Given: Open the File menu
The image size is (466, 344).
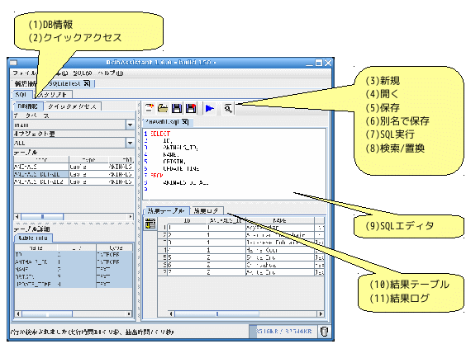Looking at the screenshot, I should click(x=25, y=73).
